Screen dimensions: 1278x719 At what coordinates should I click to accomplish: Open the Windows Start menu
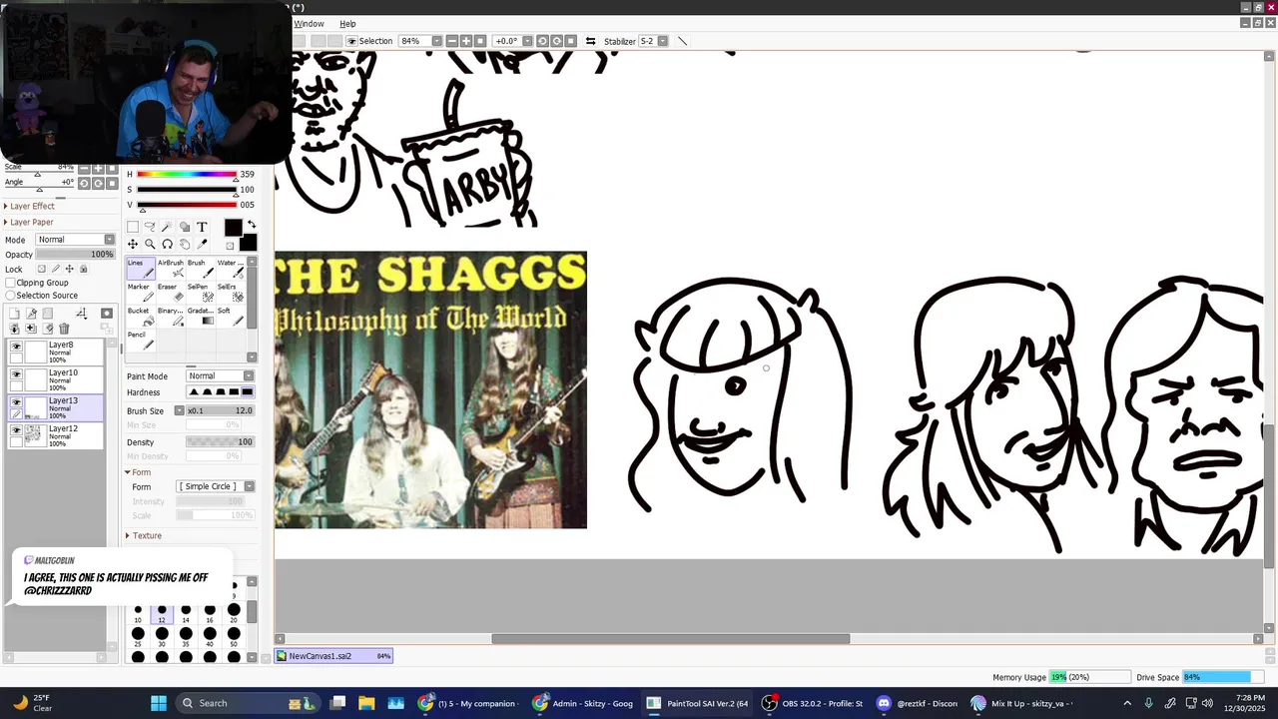(x=159, y=703)
